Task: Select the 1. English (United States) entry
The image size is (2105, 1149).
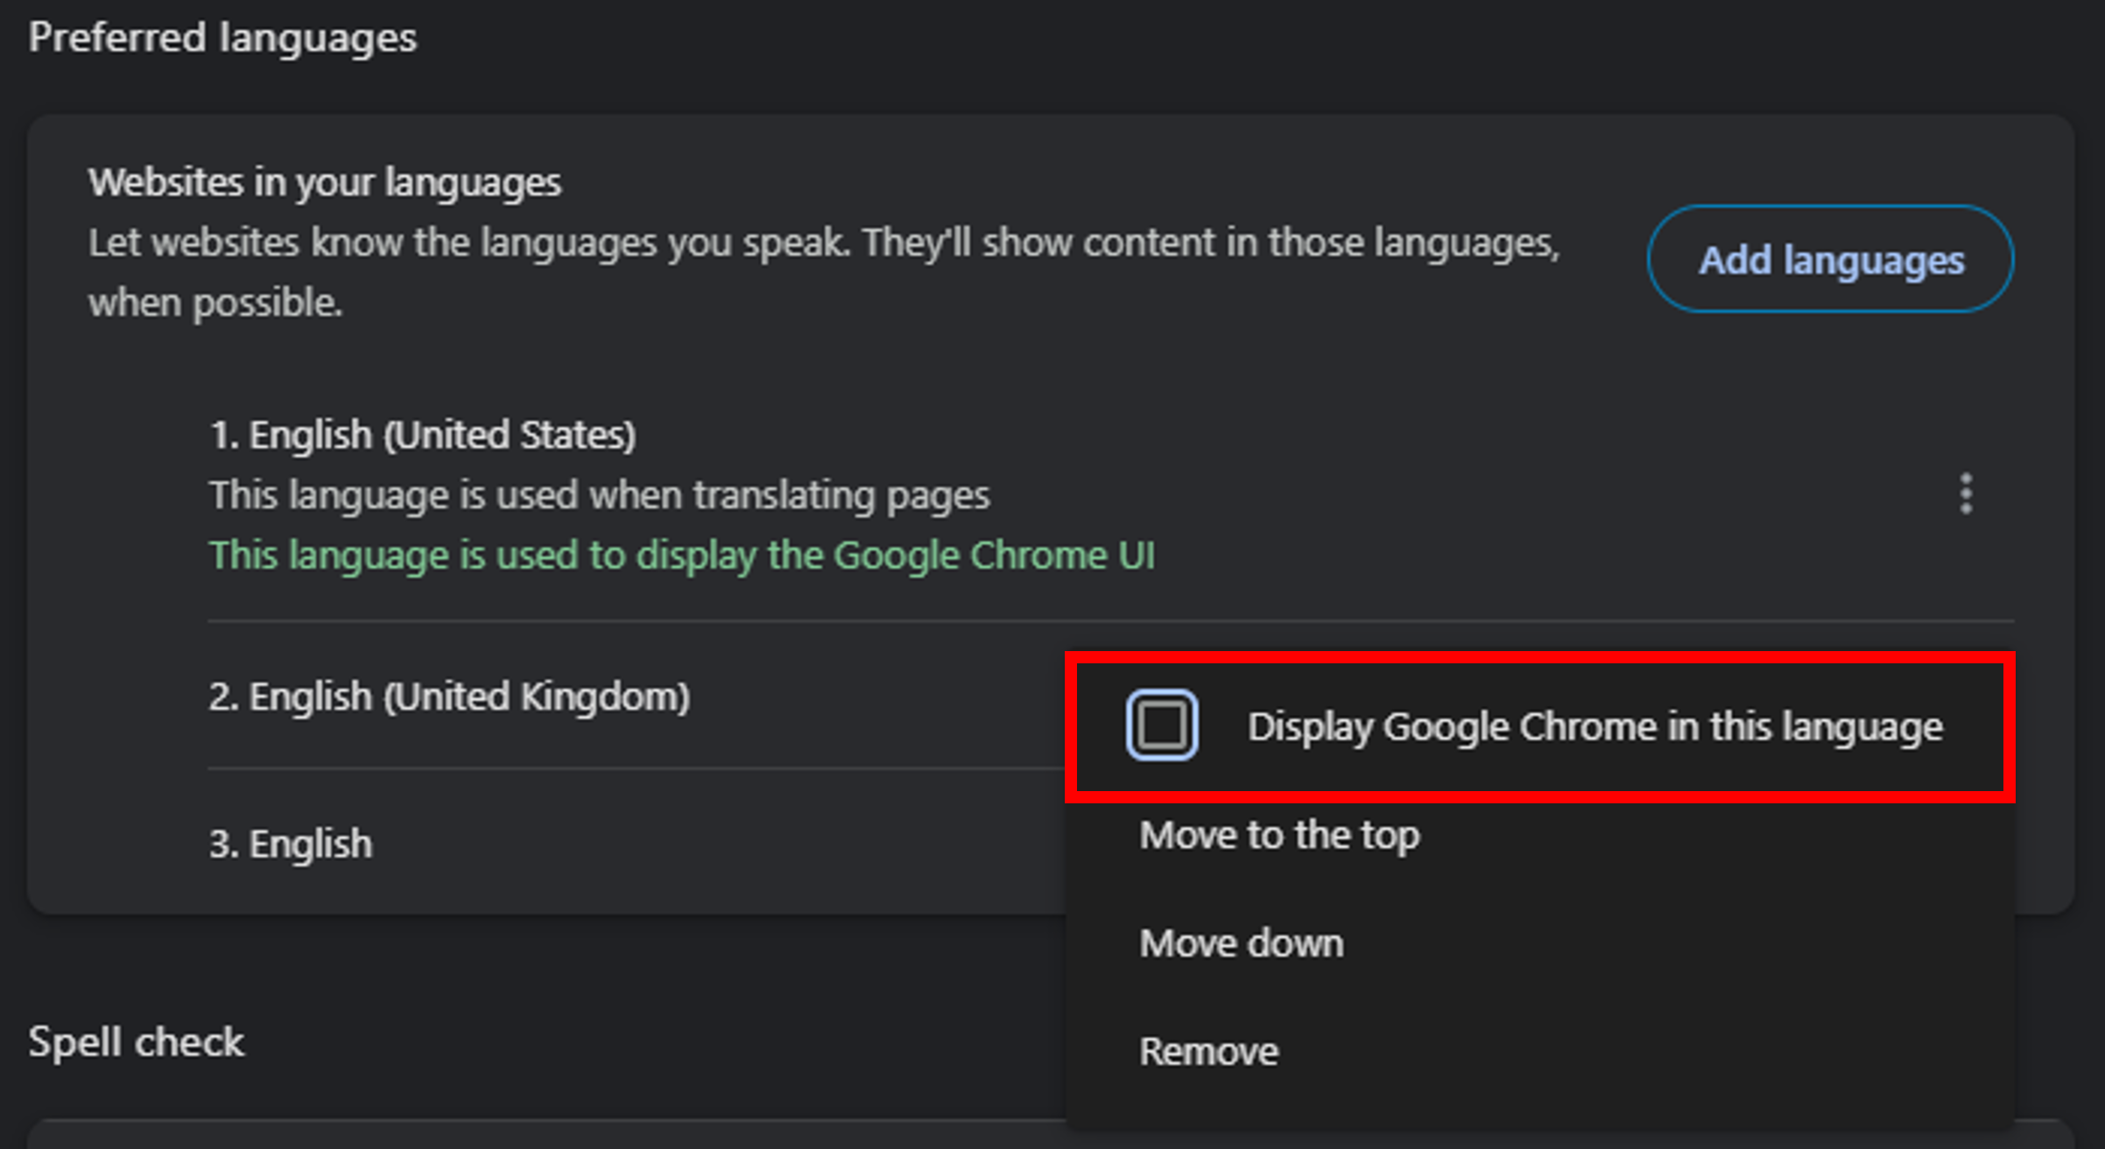Action: (x=423, y=435)
